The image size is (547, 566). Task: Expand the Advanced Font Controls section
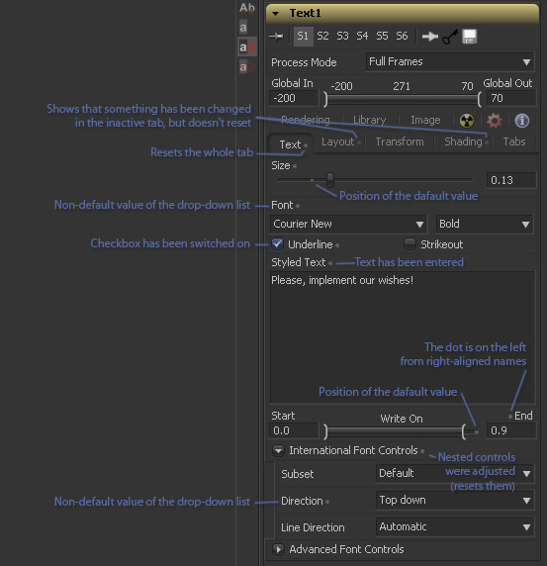tap(278, 550)
